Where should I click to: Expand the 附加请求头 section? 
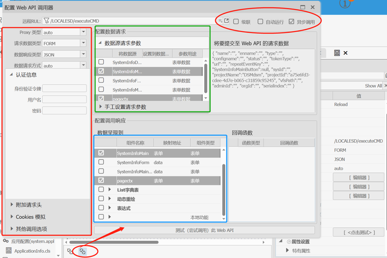pos(12,205)
